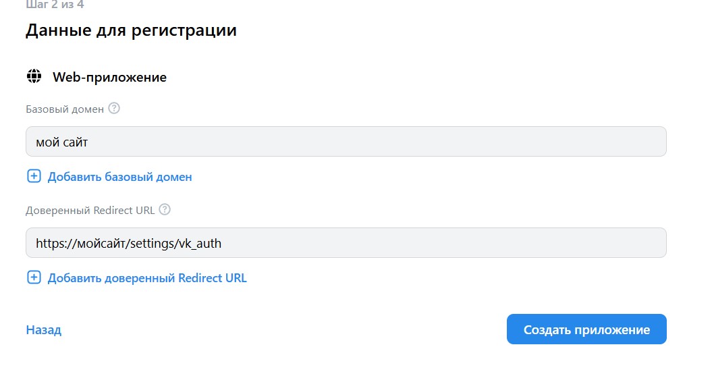Go back via the Назад link
The width and height of the screenshot is (712, 376).
tap(44, 329)
